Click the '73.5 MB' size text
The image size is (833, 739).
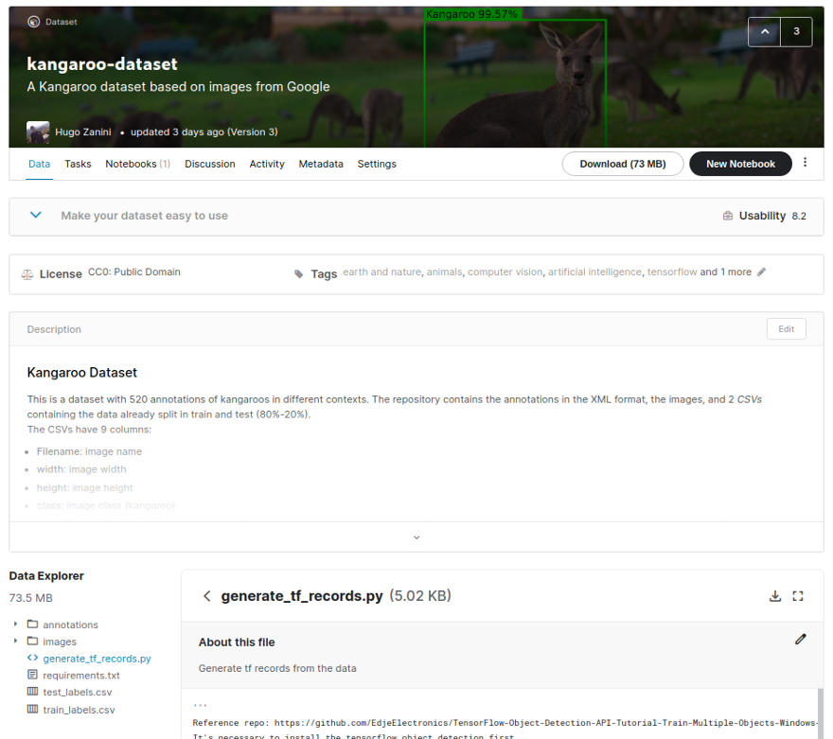(31, 598)
